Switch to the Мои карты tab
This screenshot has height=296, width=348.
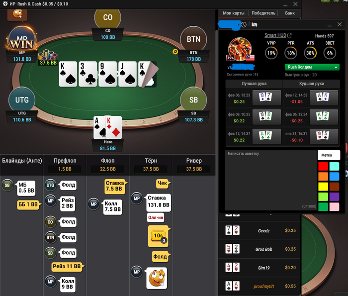(x=234, y=13)
